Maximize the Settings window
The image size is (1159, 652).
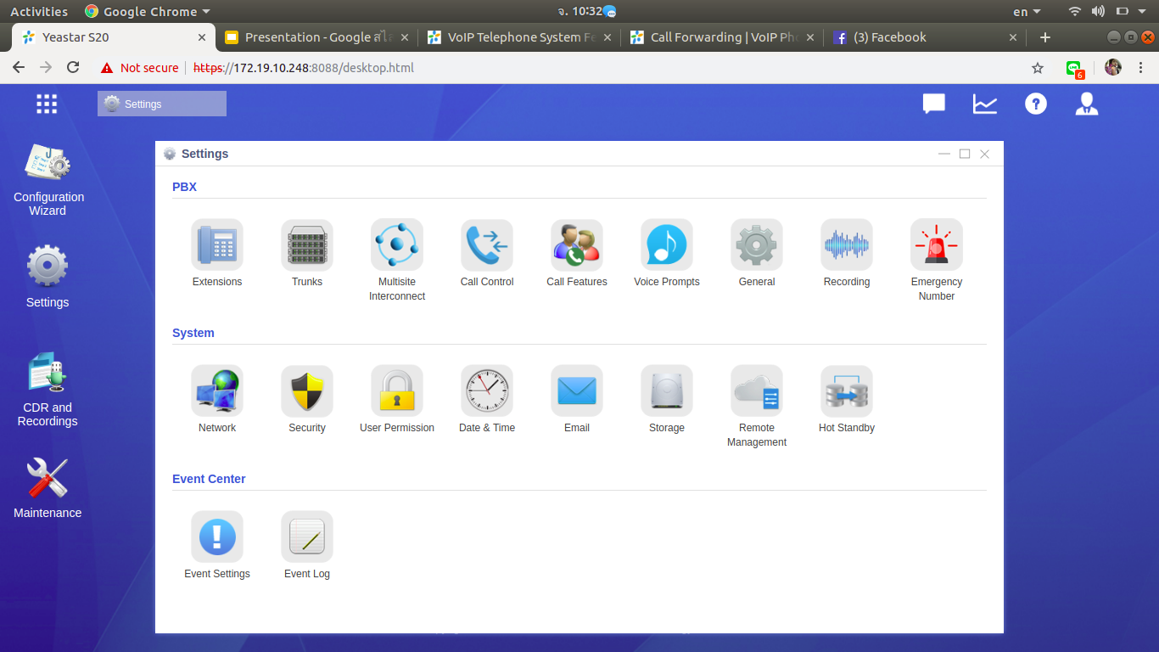tap(965, 154)
